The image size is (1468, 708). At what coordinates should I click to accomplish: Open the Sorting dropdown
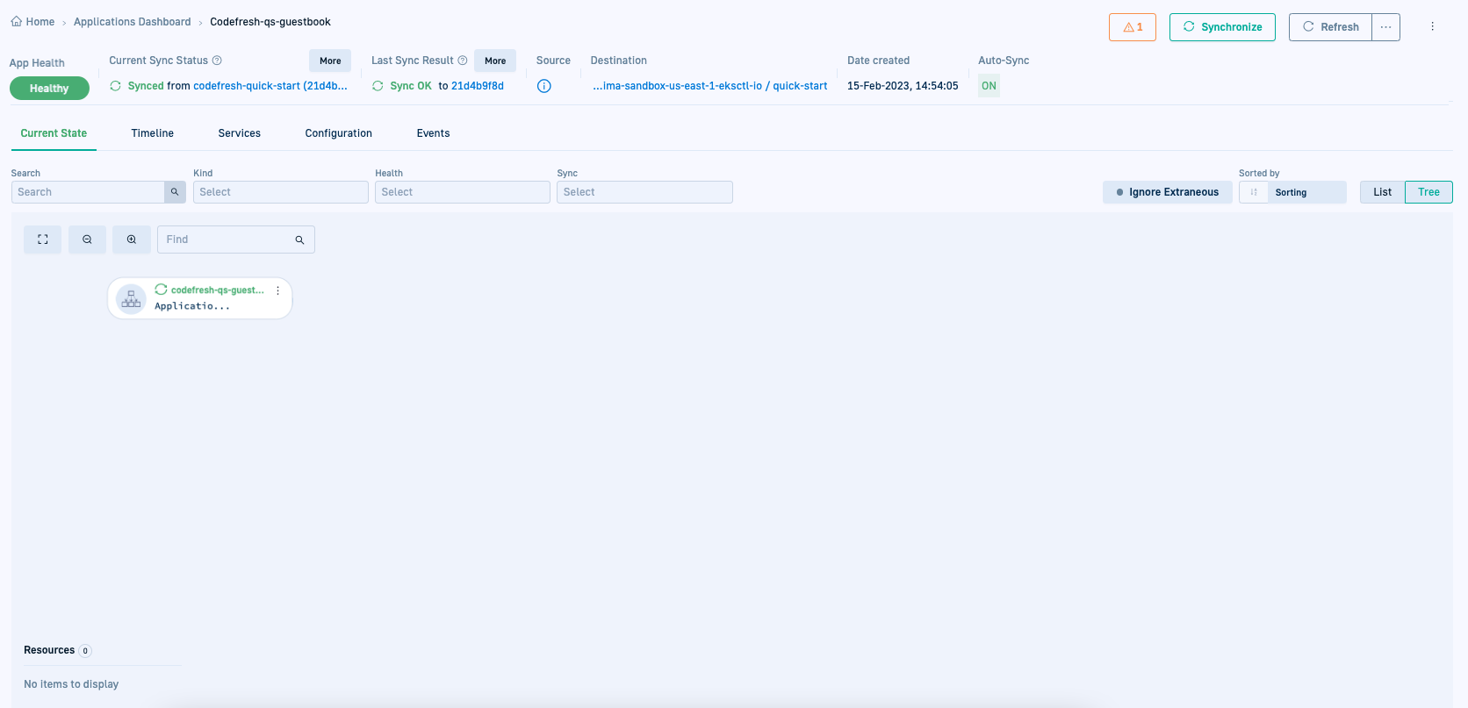tap(1306, 192)
